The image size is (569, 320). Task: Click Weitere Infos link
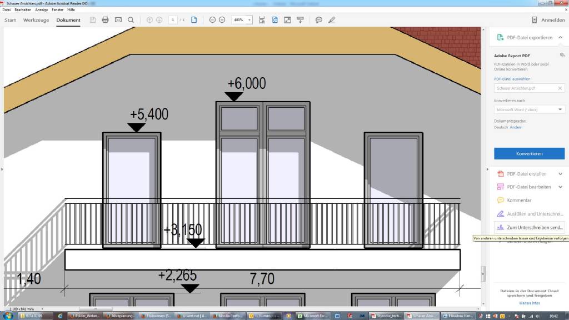pos(529,303)
